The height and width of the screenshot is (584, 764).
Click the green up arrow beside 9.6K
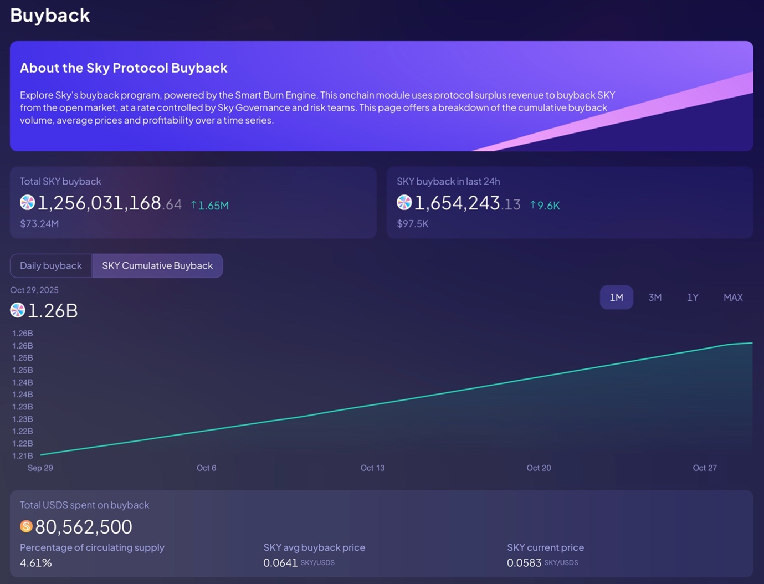click(533, 206)
